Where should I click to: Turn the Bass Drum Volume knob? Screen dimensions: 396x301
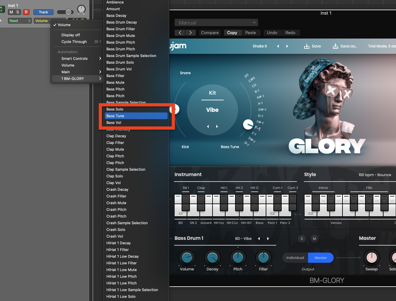[x=187, y=257]
